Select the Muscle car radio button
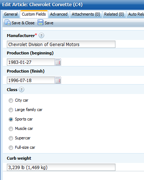The image size is (144, 180). coord(11,129)
